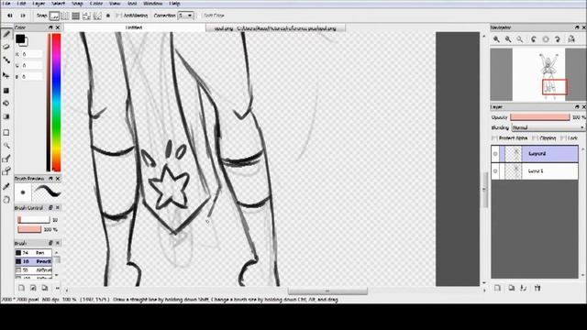Image resolution: width=587 pixels, height=330 pixels.
Task: Select the Select Pen tool
Action: coord(6,159)
